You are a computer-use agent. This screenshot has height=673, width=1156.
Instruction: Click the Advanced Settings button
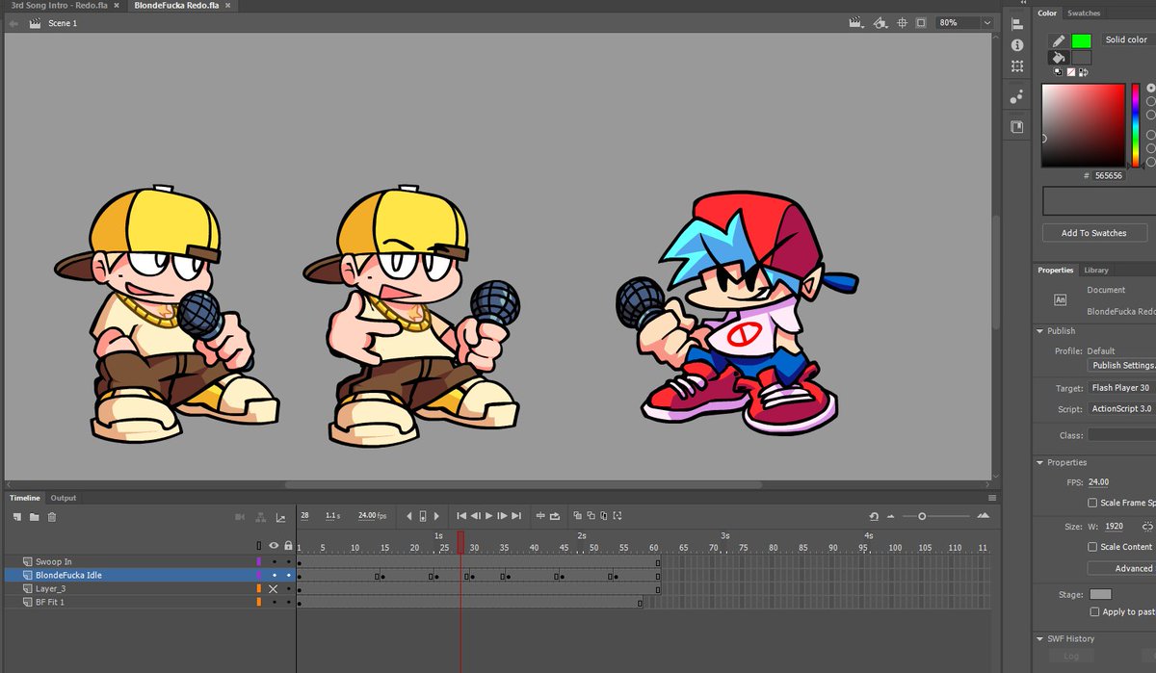(1122, 568)
